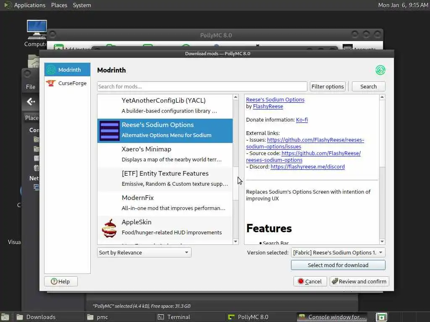
Task: Open the flashyreese.me Discord link
Action: click(307, 167)
